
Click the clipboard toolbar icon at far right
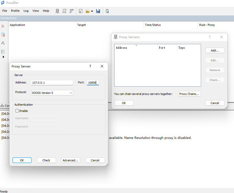coord(107,11)
